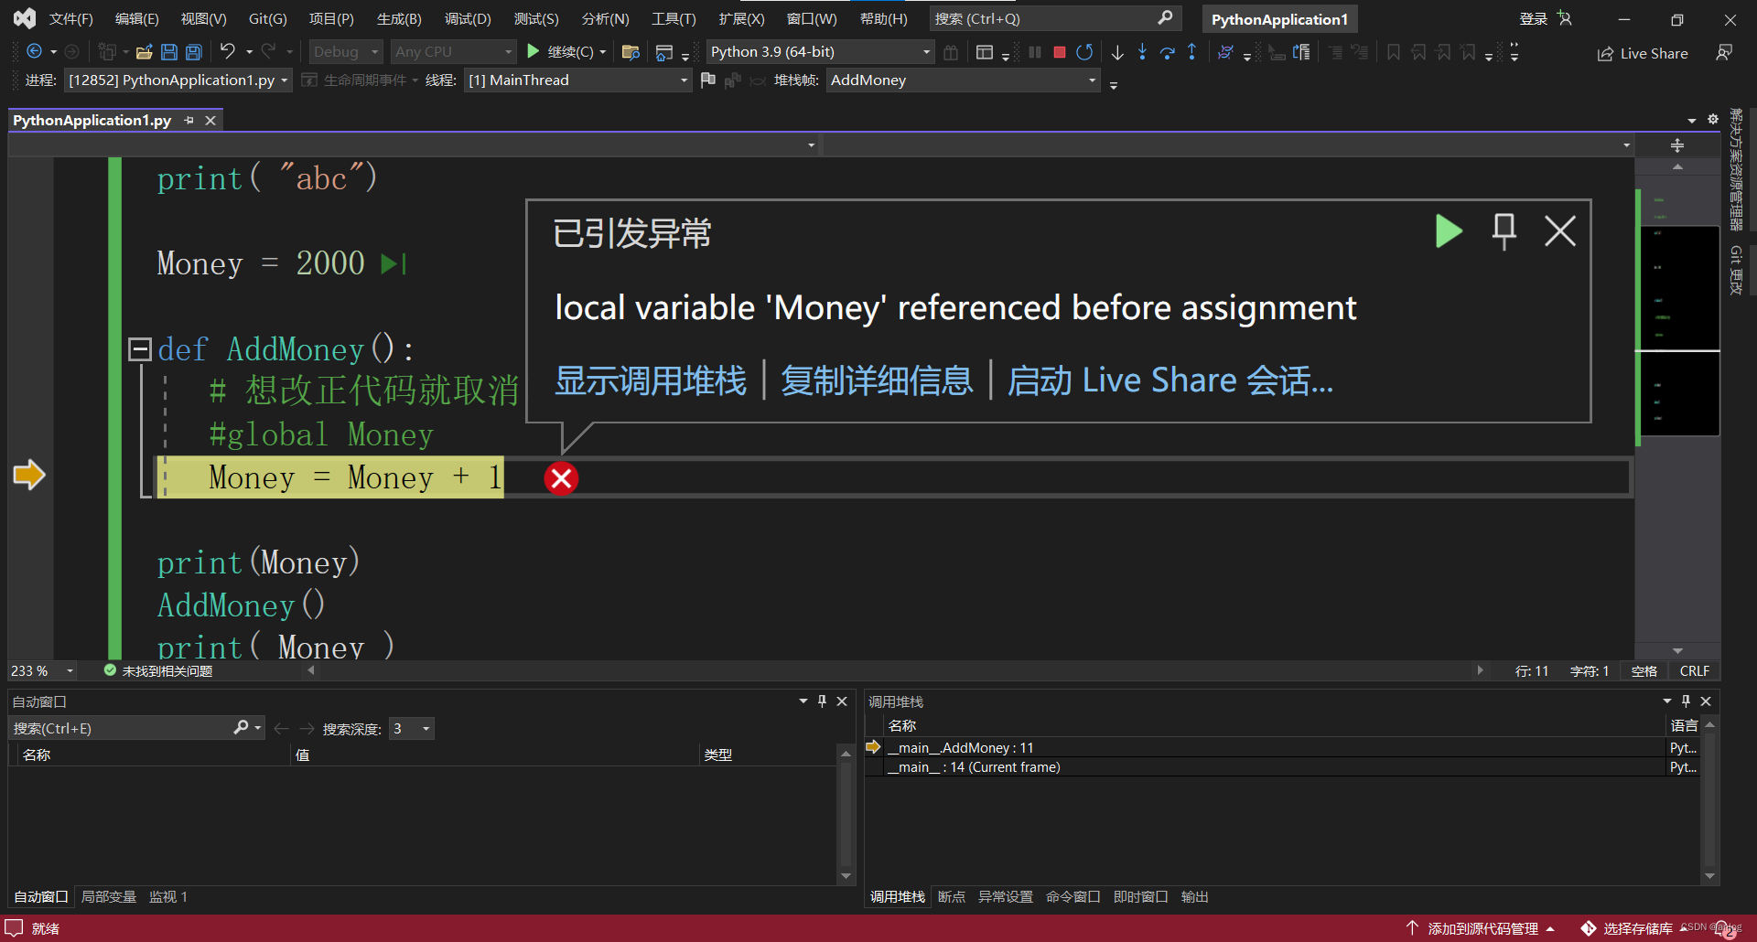Switch to the 异常设置 tab
This screenshot has width=1757, height=942.
coord(1006,897)
